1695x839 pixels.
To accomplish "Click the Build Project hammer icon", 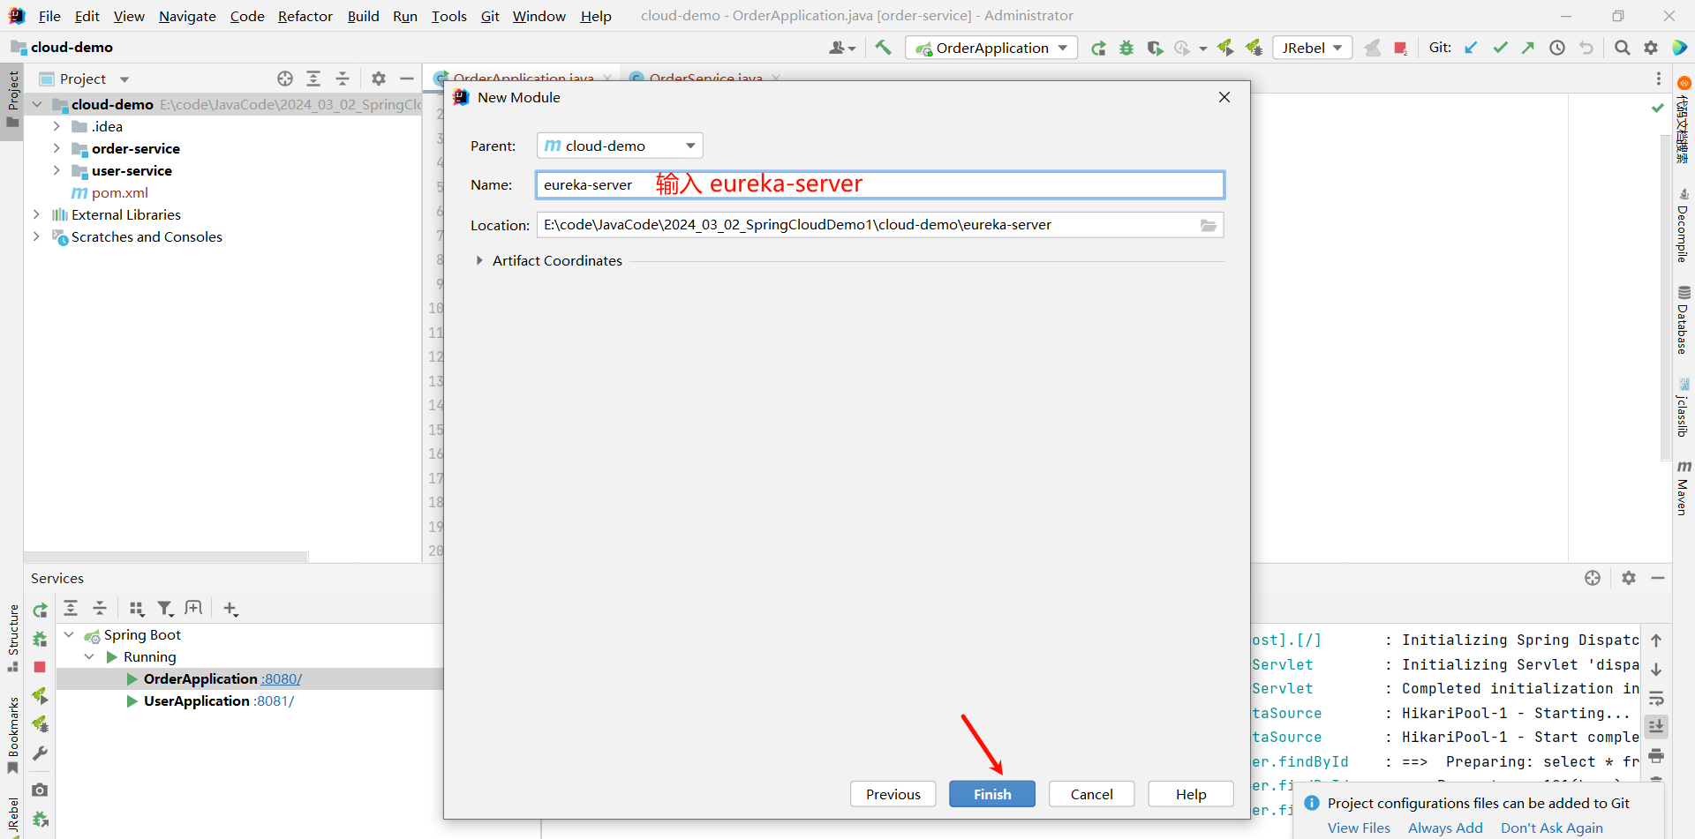I will tap(883, 48).
